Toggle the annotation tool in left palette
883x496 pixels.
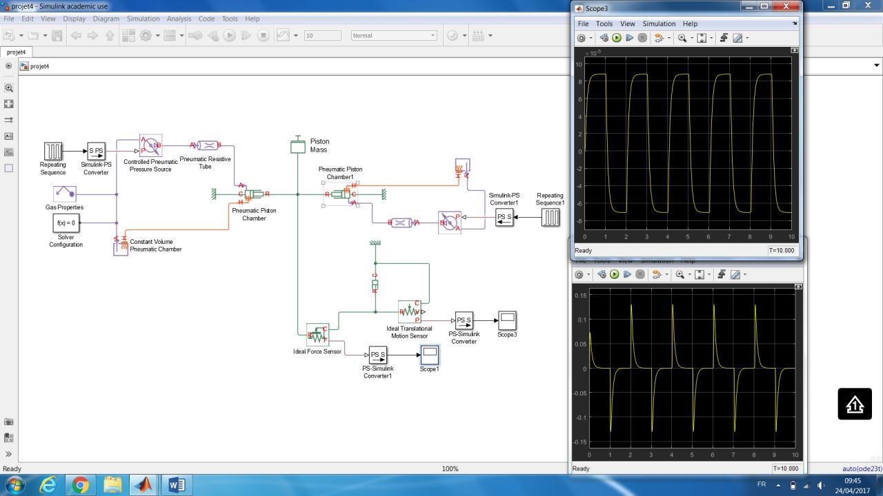tap(9, 136)
